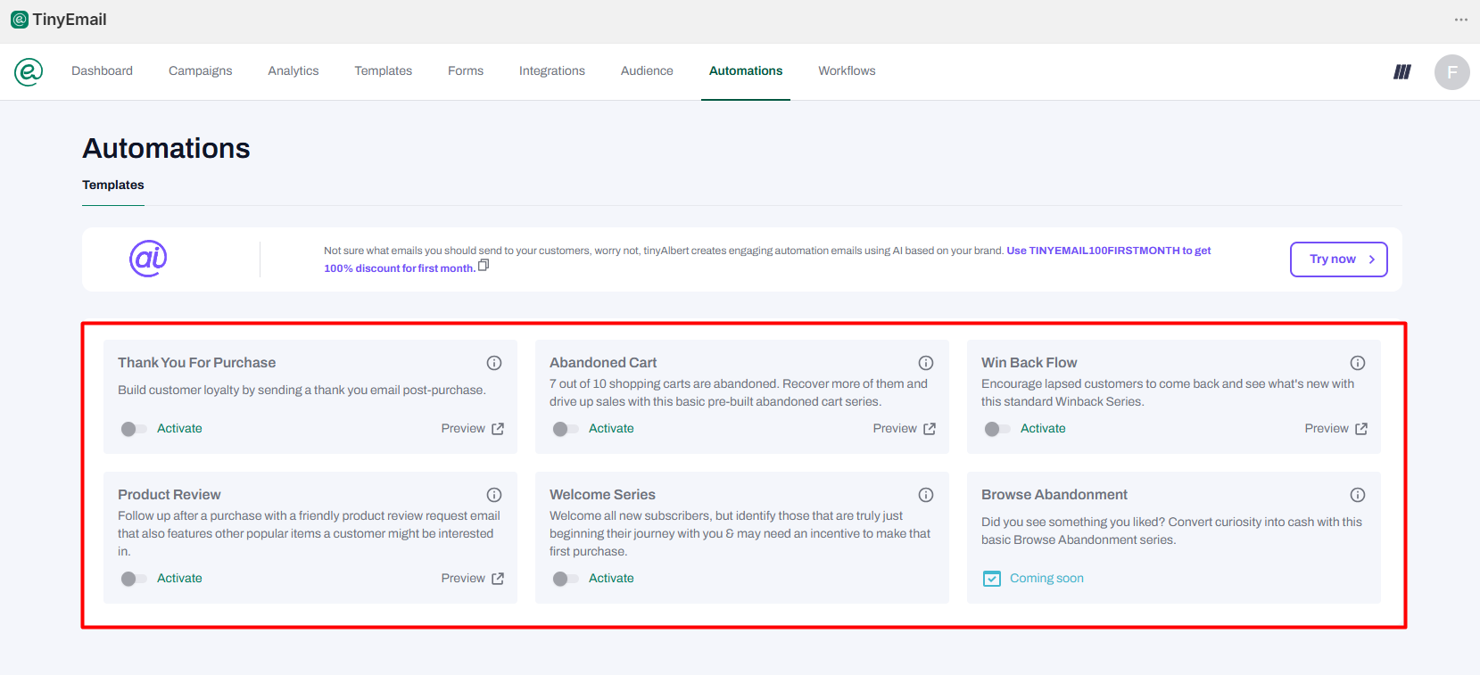The width and height of the screenshot is (1480, 675).
Task: Click the Welcome Series card title
Action: (x=602, y=495)
